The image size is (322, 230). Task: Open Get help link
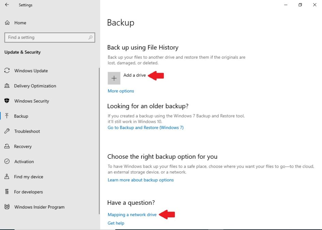(x=116, y=223)
